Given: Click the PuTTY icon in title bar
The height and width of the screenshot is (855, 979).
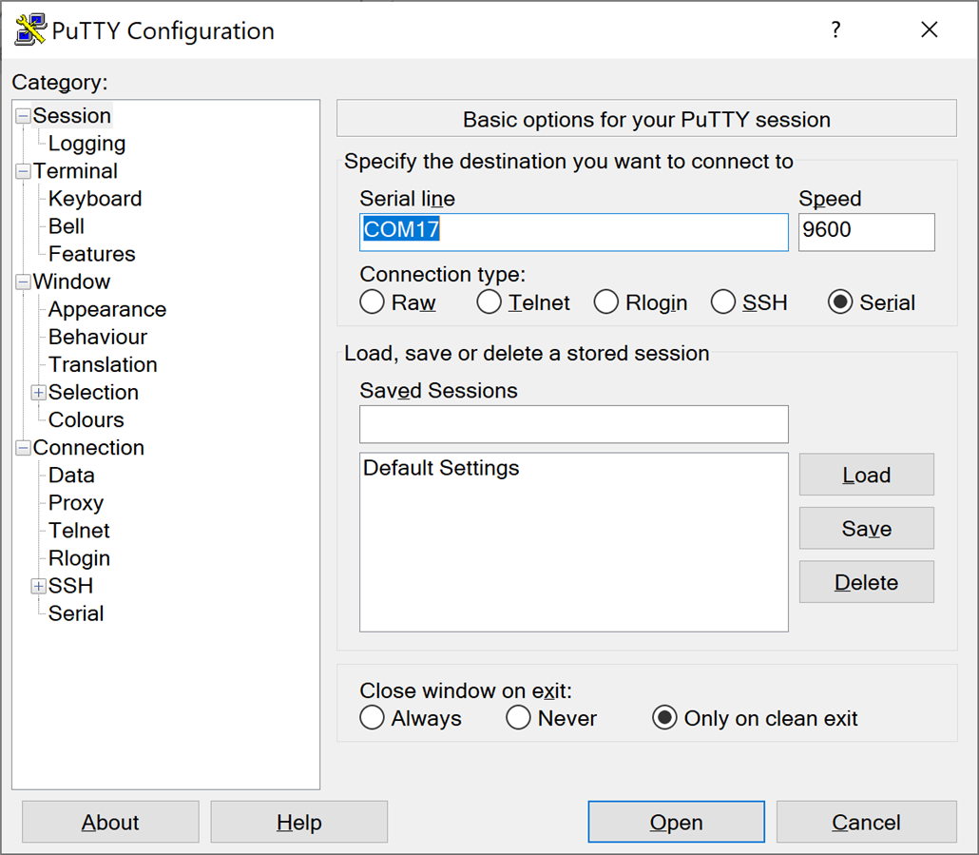Looking at the screenshot, I should click(x=30, y=29).
